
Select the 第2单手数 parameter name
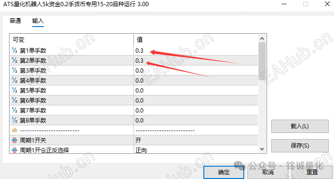pyautogui.click(x=33, y=60)
